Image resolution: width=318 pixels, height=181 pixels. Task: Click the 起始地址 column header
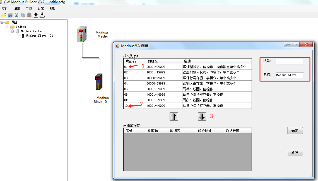pos(210,131)
